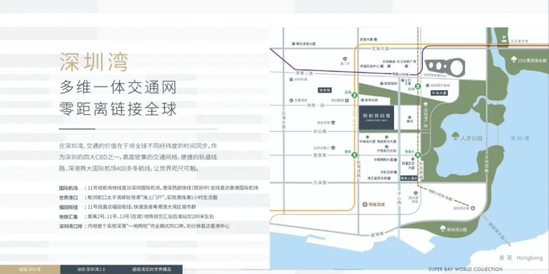Click the graduation cap icon by 学府中学
This screenshot has width=549, height=274.
333,123
